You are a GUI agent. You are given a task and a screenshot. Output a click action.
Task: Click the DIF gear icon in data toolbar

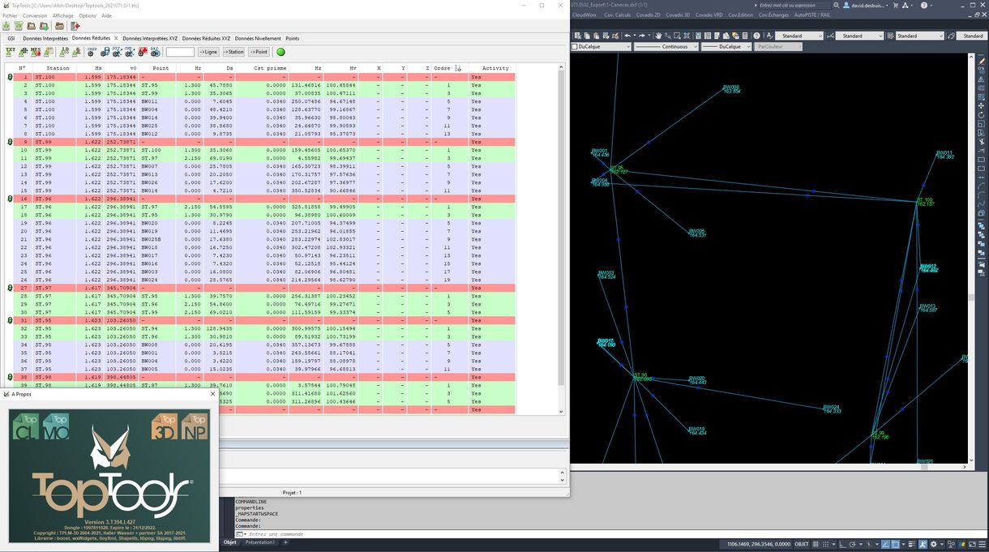117,52
